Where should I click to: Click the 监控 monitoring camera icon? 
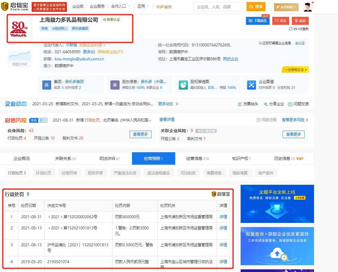point(297,21)
